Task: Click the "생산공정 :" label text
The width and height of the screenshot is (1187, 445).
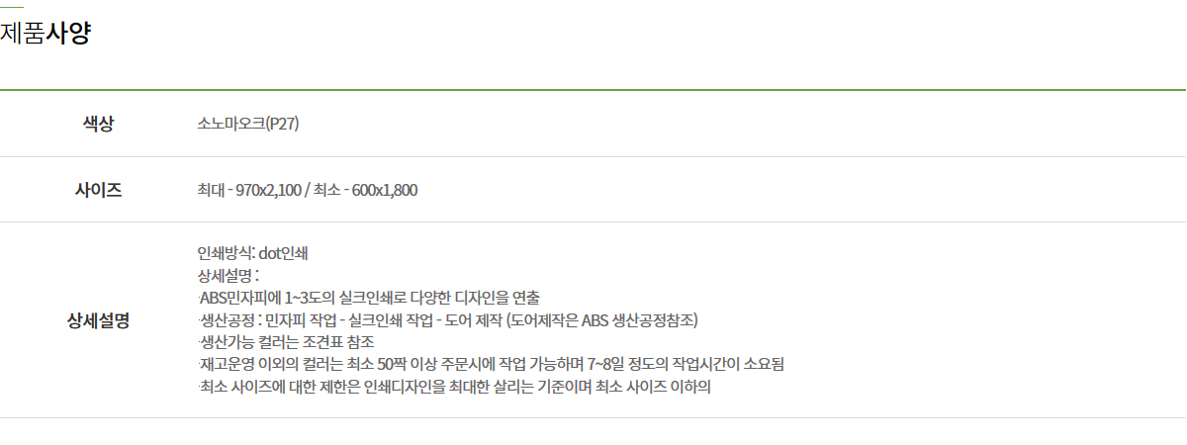Action: coord(229,320)
